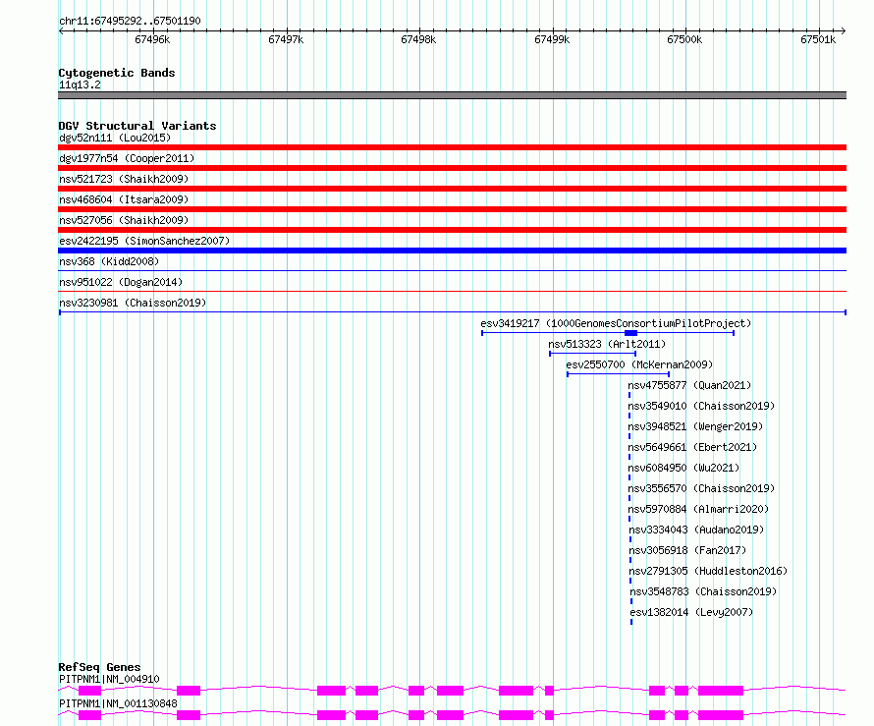This screenshot has height=726, width=874.
Task: Open variant nsv3556570 (Chaisson2019)
Action: pos(701,488)
